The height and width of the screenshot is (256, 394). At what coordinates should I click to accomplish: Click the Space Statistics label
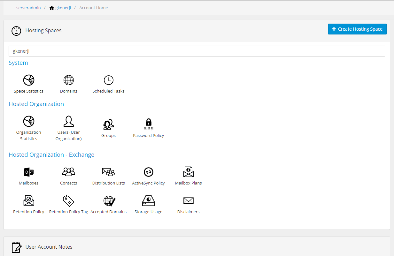click(x=29, y=91)
